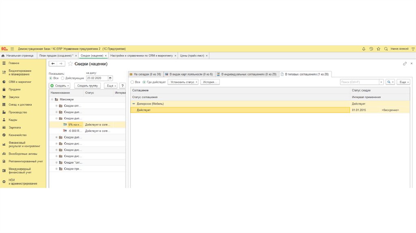Select 'Где действует' radio button
This screenshot has width=416, height=233.
click(144, 82)
